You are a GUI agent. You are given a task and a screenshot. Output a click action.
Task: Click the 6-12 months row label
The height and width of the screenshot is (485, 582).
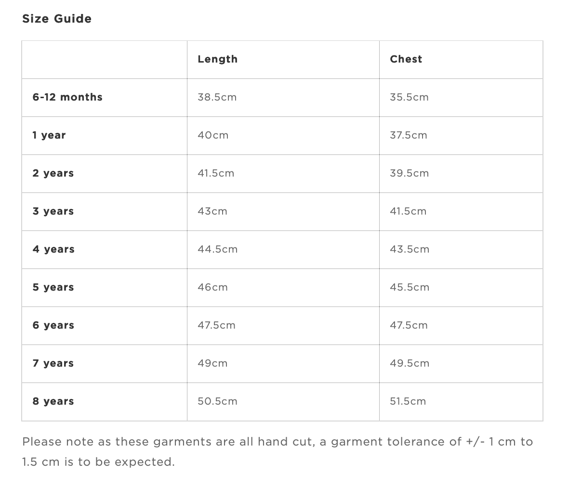(x=67, y=97)
